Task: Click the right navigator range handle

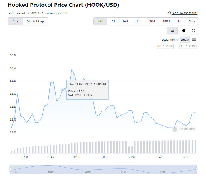Action: pos(197,169)
